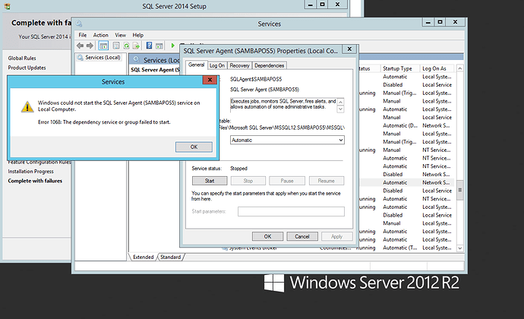Switch to the Dependencies tab
The height and width of the screenshot is (319, 524).
pos(270,65)
